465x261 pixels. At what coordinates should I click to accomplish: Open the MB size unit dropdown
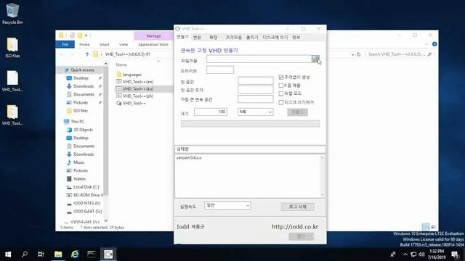[x=255, y=112]
